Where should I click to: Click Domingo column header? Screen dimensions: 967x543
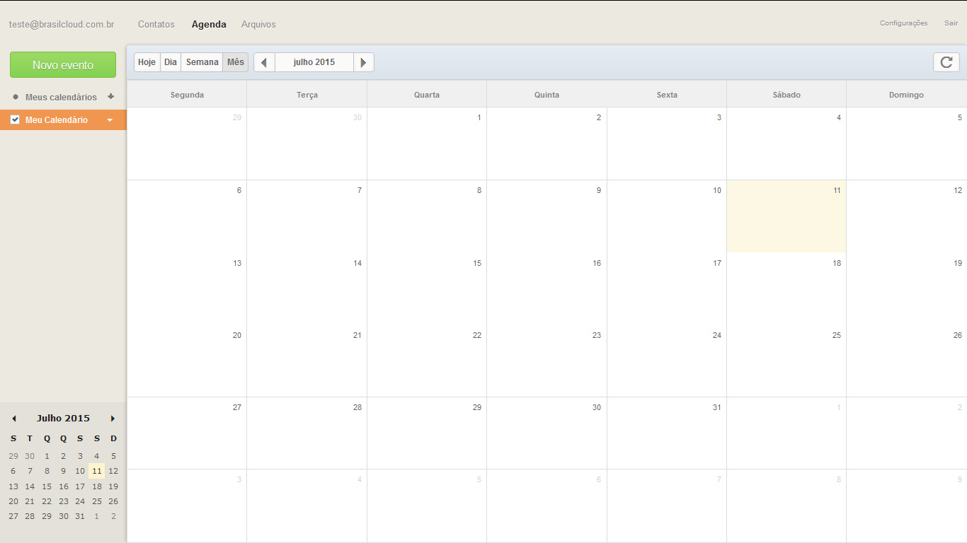[x=907, y=95]
